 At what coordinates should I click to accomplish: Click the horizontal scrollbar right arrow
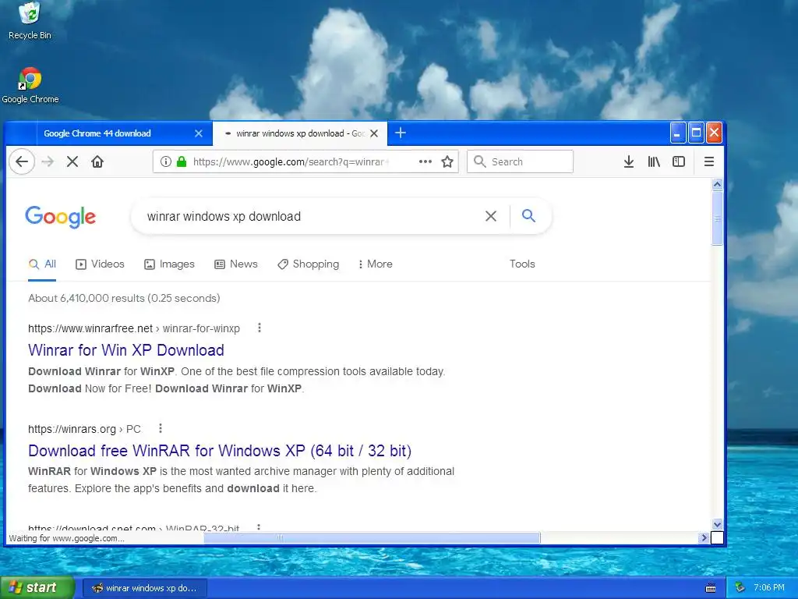click(x=704, y=537)
